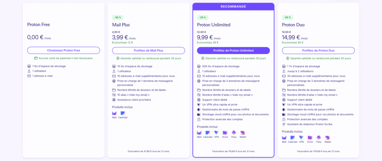Open the VPN icon in Proton Unlimited
Image resolution: width=382 pixels, height=161 pixels.
tap(216, 133)
